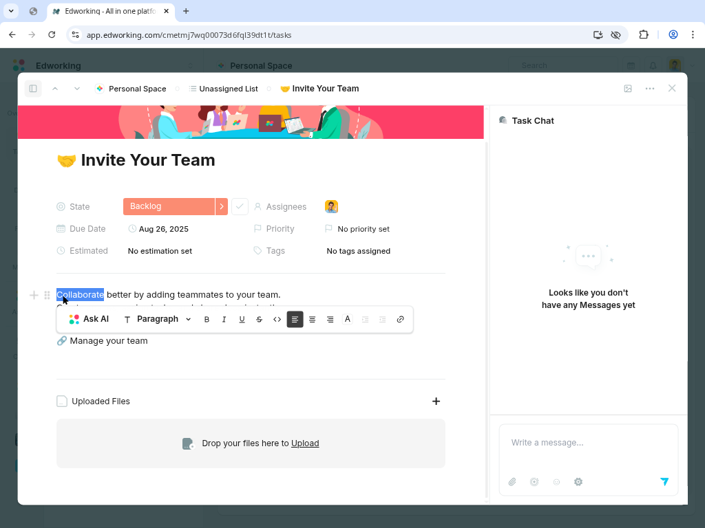Viewport: 705px width, 528px height.
Task: Open the three-dot more options menu
Action: [650, 89]
